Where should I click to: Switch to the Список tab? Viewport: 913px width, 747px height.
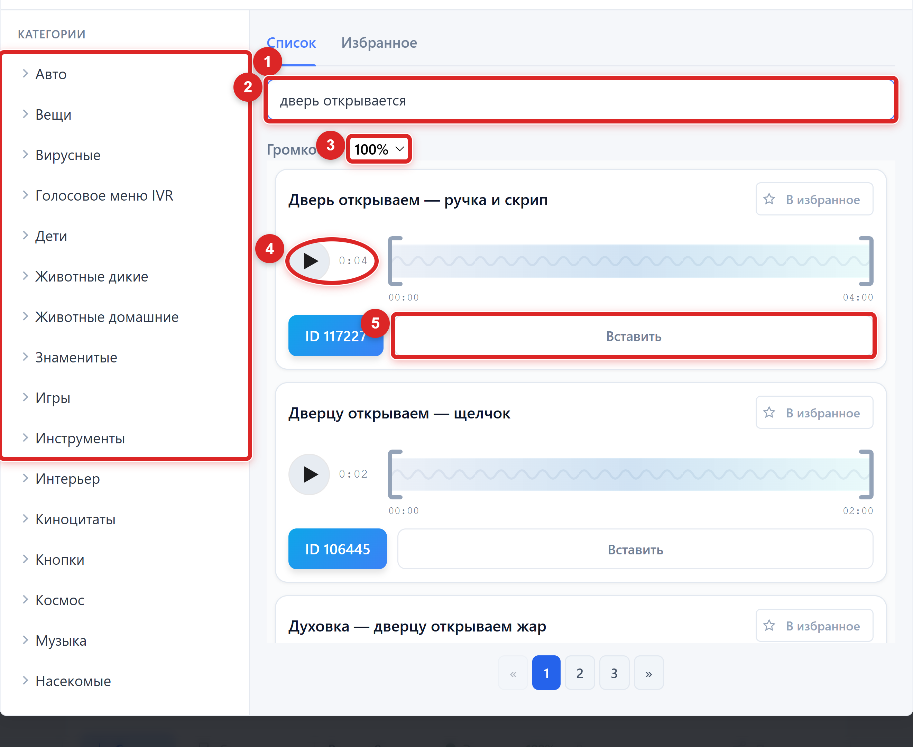click(x=291, y=43)
